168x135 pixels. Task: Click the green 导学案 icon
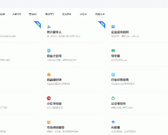click(113, 51)
